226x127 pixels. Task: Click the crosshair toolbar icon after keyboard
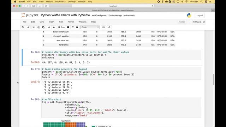[x=109, y=27]
